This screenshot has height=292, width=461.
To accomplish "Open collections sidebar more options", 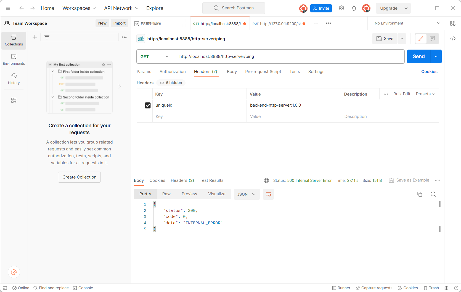I will [124, 37].
